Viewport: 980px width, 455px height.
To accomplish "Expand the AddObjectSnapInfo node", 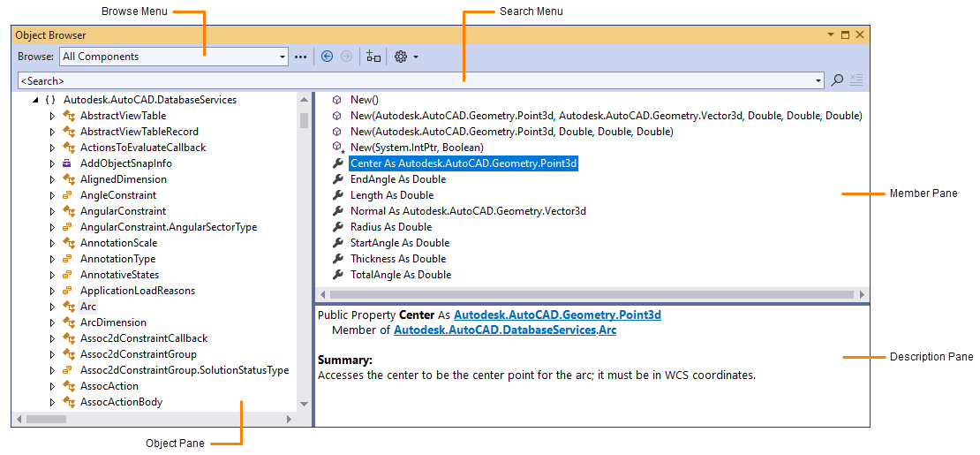I will pyautogui.click(x=52, y=163).
